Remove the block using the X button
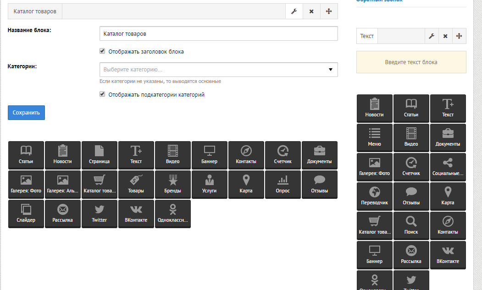 coord(311,11)
